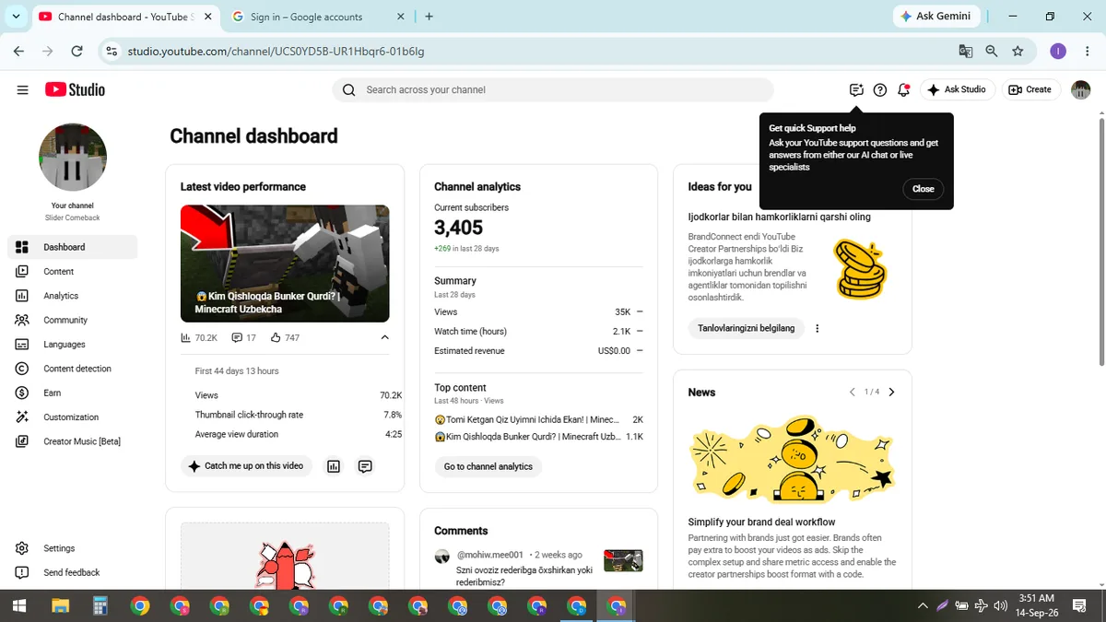Open video comments icon beside analytics icon
This screenshot has width=1106, height=622.
(365, 466)
